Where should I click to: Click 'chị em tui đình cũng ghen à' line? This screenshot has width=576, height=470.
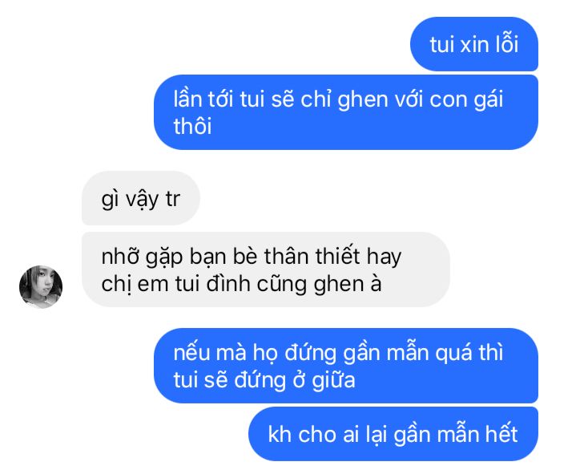(x=241, y=284)
